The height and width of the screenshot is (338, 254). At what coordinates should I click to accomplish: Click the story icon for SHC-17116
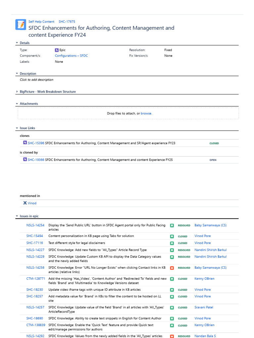[172, 243]
